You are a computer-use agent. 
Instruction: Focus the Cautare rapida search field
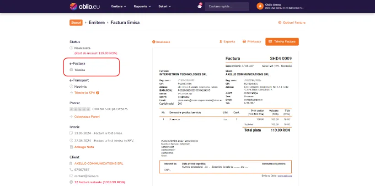point(227,6)
